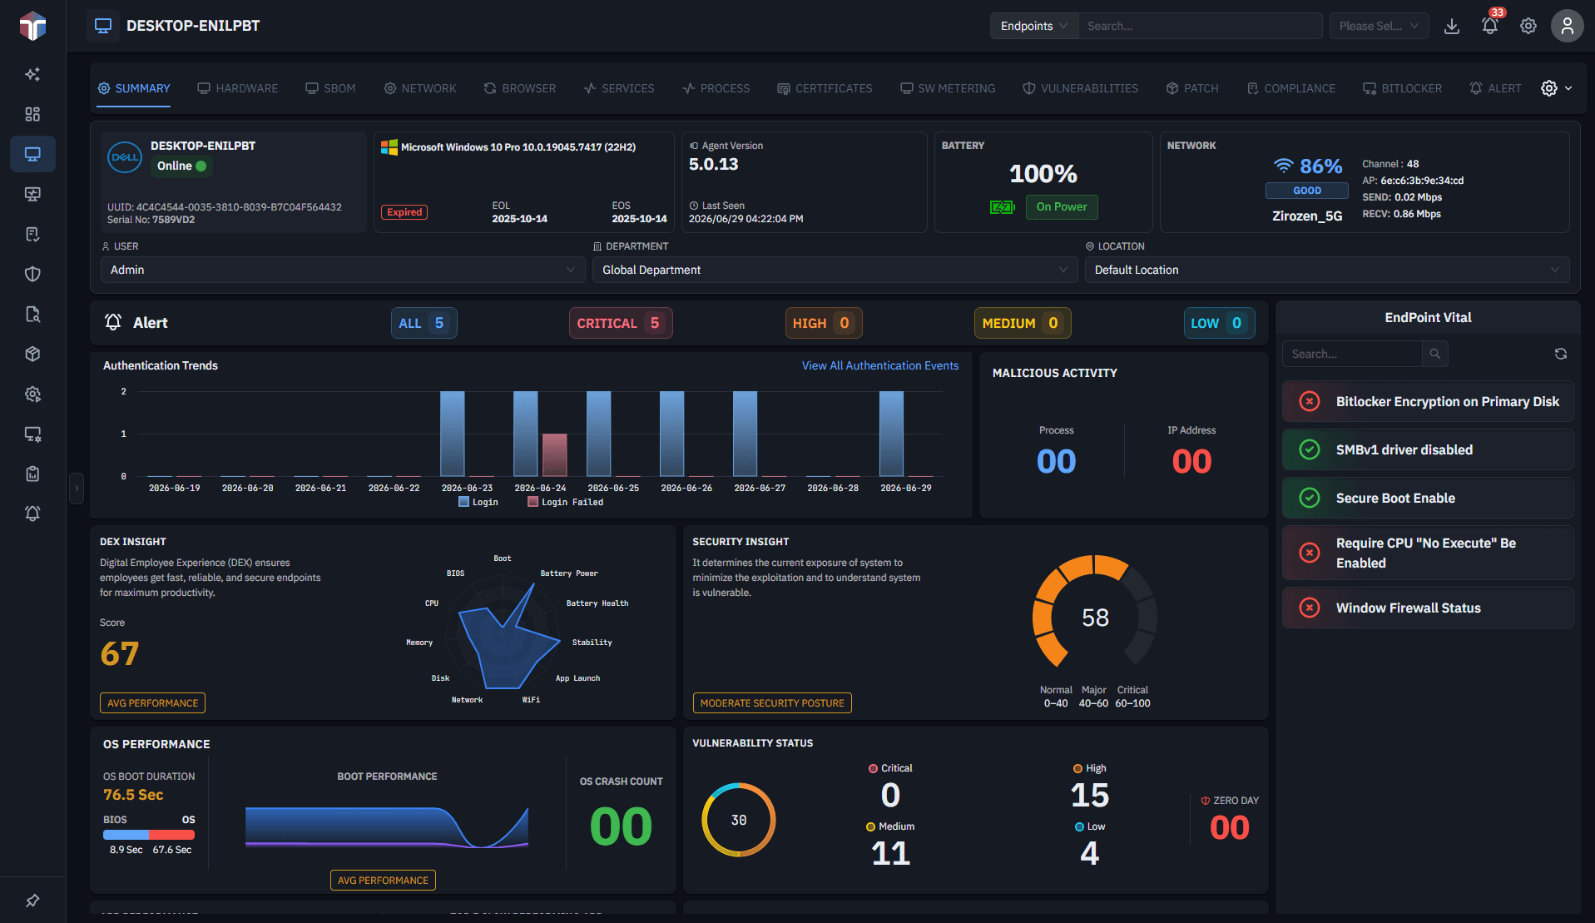Switch to the SERVICES tab
Image resolution: width=1595 pixels, height=923 pixels.
coord(619,88)
